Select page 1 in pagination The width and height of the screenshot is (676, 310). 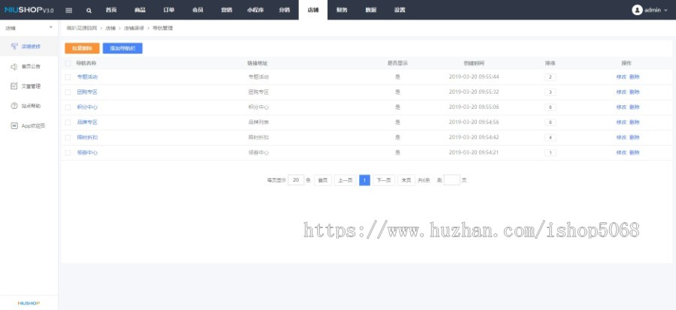pos(364,180)
